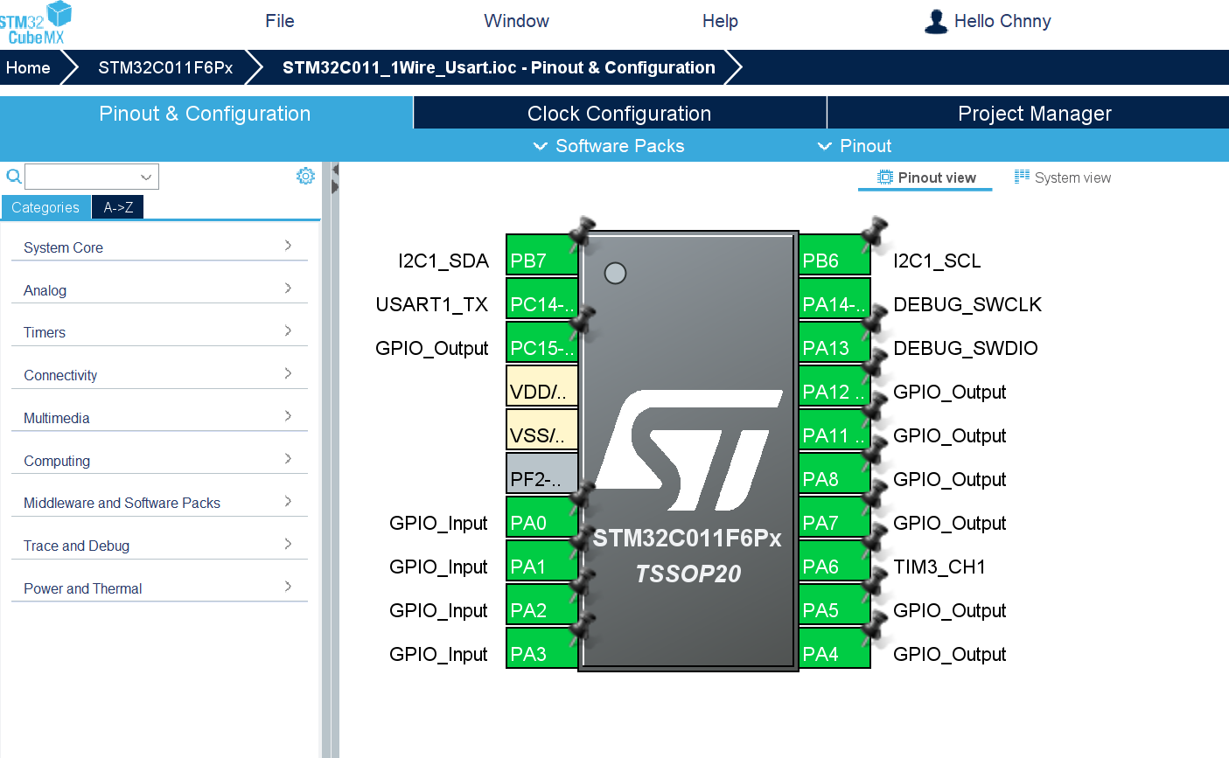The width and height of the screenshot is (1229, 758).
Task: Click the DEBUG_SWDIO pin label
Action: click(x=966, y=348)
